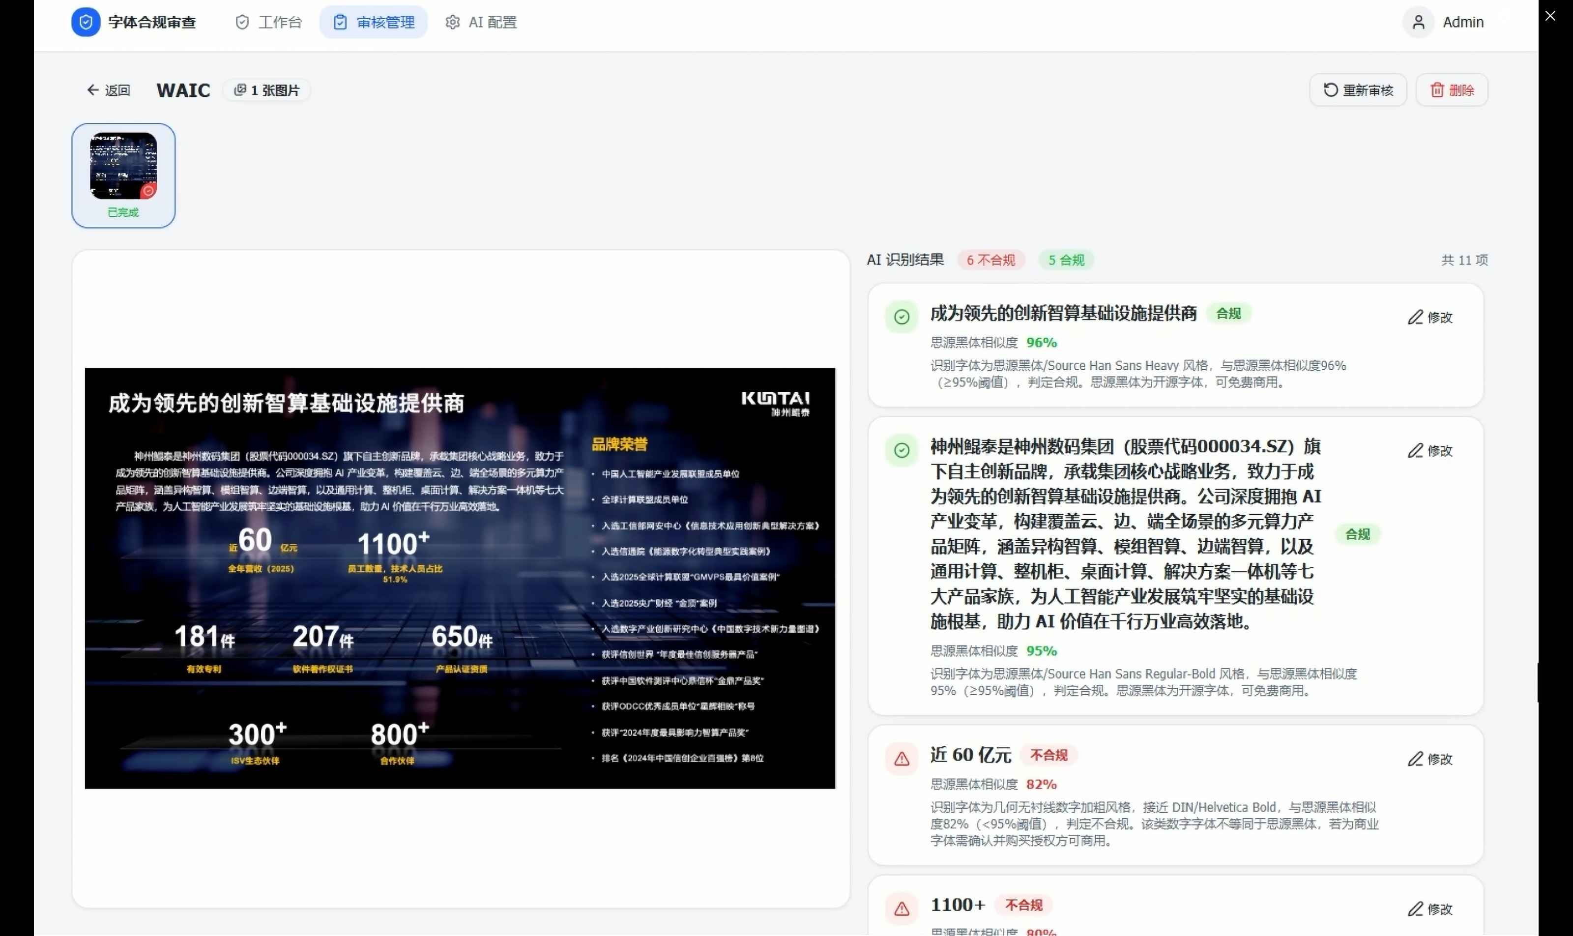Click the 6 不合规 filter badge

tap(991, 260)
